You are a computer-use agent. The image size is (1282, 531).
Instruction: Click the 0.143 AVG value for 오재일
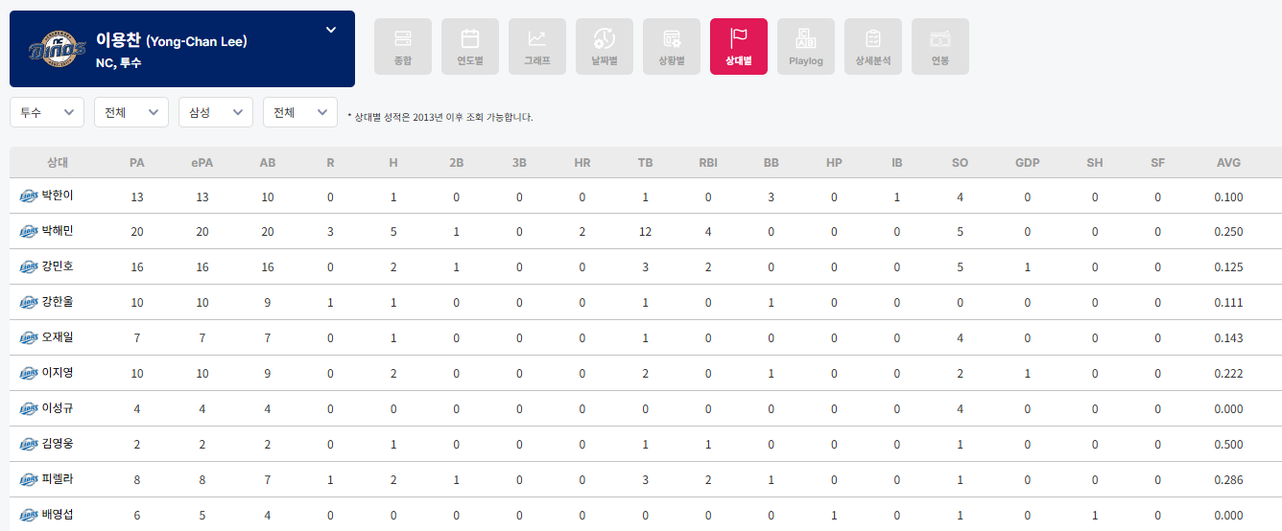[1228, 338]
